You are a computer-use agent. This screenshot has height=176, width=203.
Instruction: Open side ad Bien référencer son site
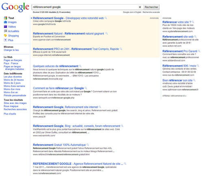177,81
